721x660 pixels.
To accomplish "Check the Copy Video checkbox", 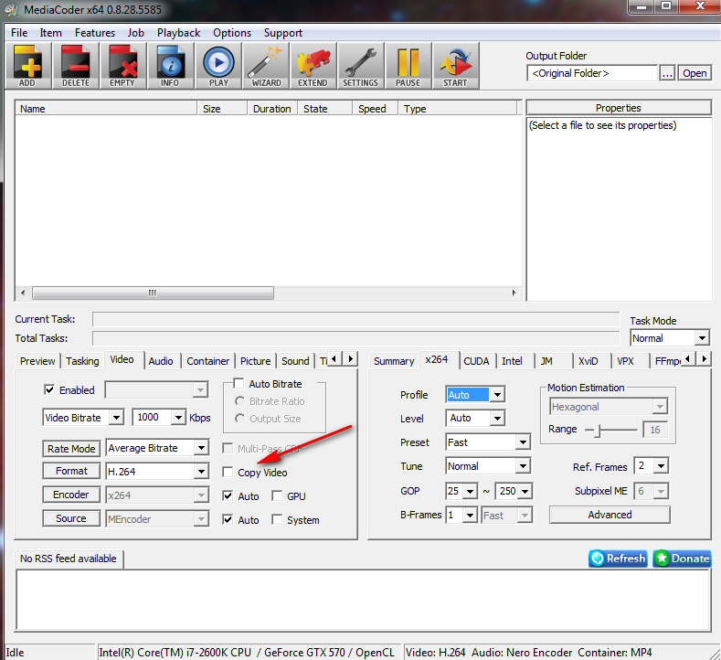I will (228, 472).
